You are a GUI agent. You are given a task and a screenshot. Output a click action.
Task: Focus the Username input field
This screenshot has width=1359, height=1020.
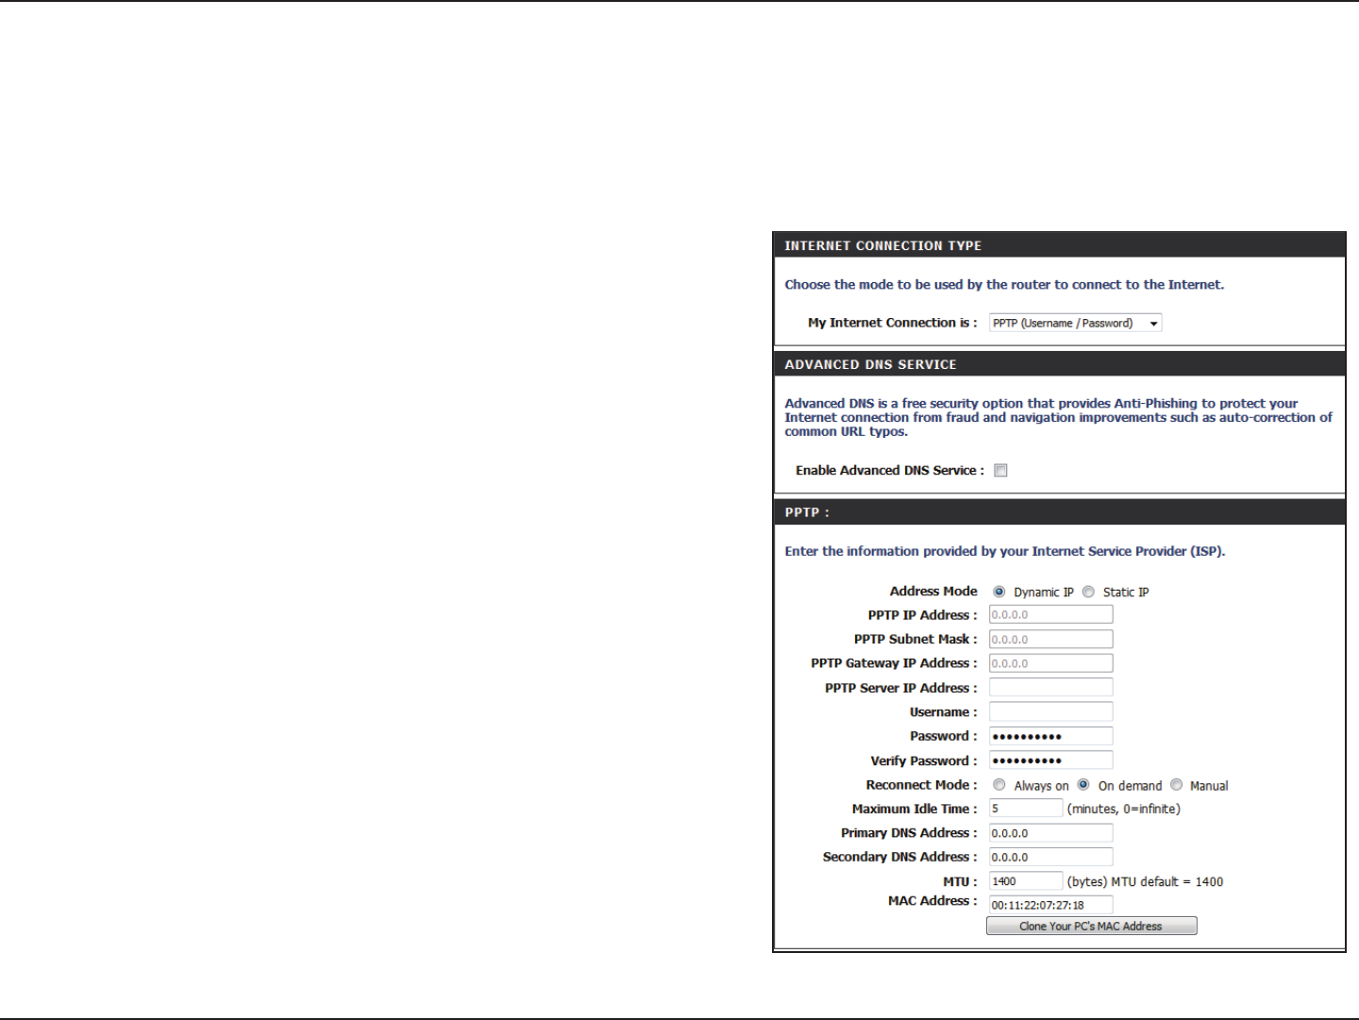click(1050, 711)
